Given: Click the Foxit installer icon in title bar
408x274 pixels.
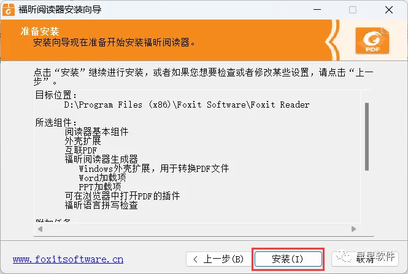Looking at the screenshot, I should coord(9,10).
